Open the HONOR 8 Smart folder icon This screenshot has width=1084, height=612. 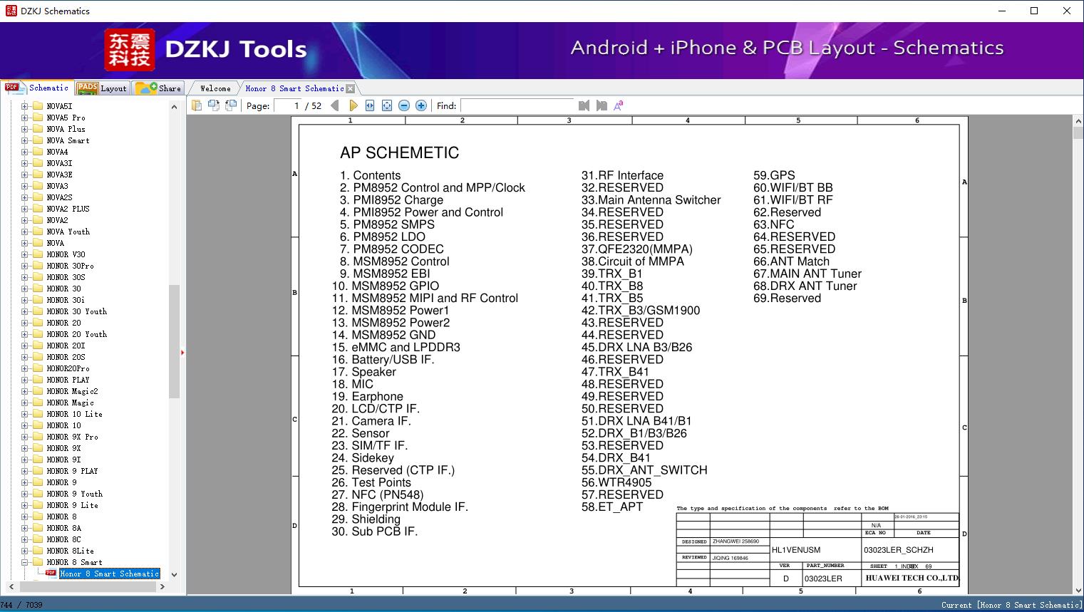click(x=38, y=562)
